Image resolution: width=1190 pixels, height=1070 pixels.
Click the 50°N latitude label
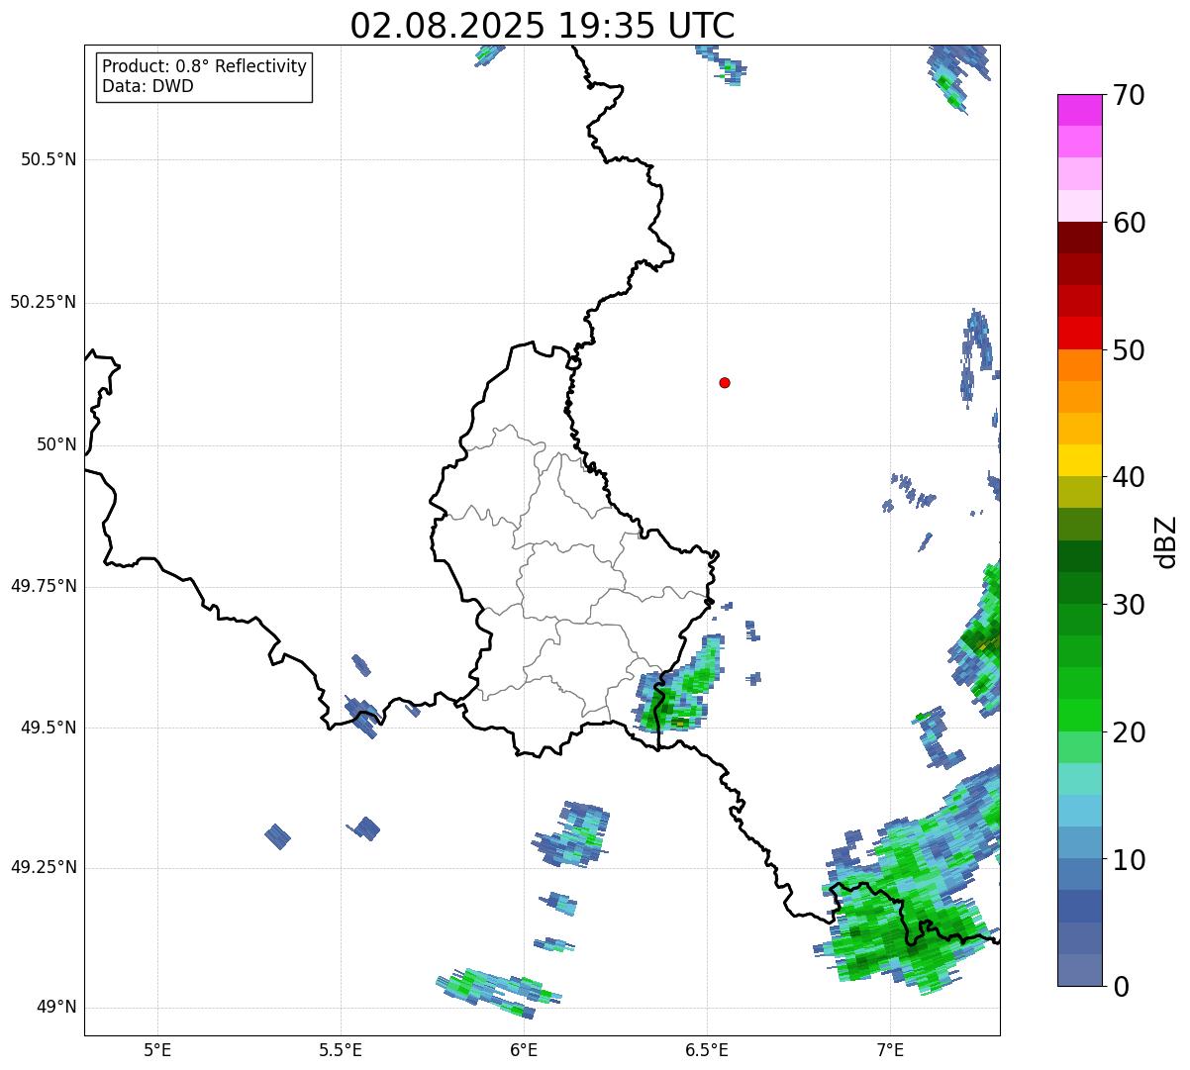click(x=56, y=444)
